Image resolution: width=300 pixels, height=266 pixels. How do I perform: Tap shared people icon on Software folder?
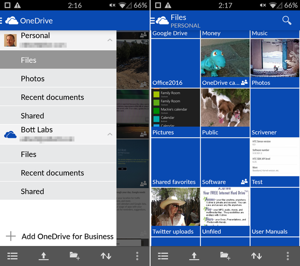[x=244, y=181]
